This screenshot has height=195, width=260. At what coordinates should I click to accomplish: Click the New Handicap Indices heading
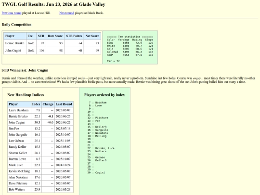tap(26, 95)
